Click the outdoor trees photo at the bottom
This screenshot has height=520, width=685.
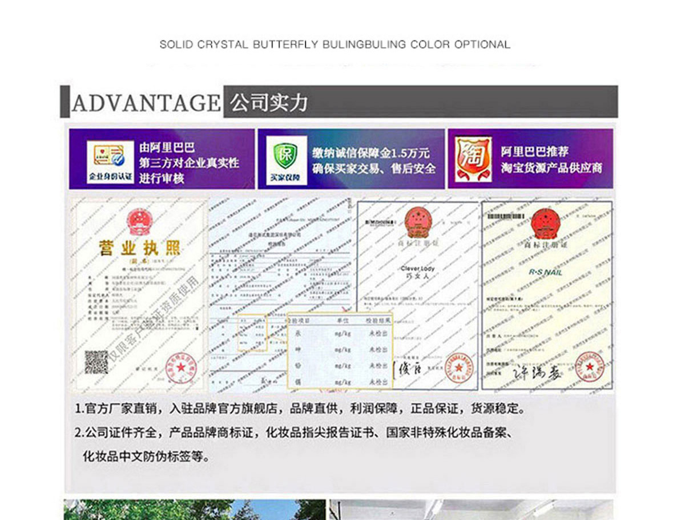[x=195, y=510]
